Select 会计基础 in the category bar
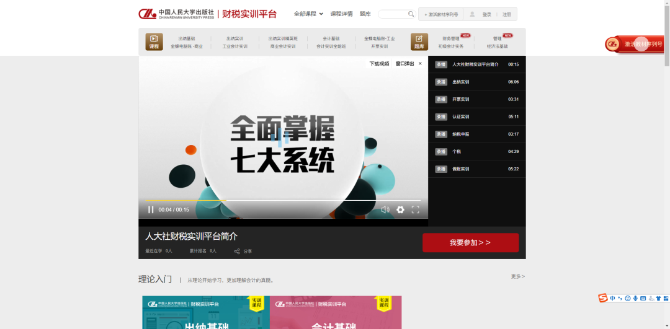The width and height of the screenshot is (670, 329). coord(331,38)
